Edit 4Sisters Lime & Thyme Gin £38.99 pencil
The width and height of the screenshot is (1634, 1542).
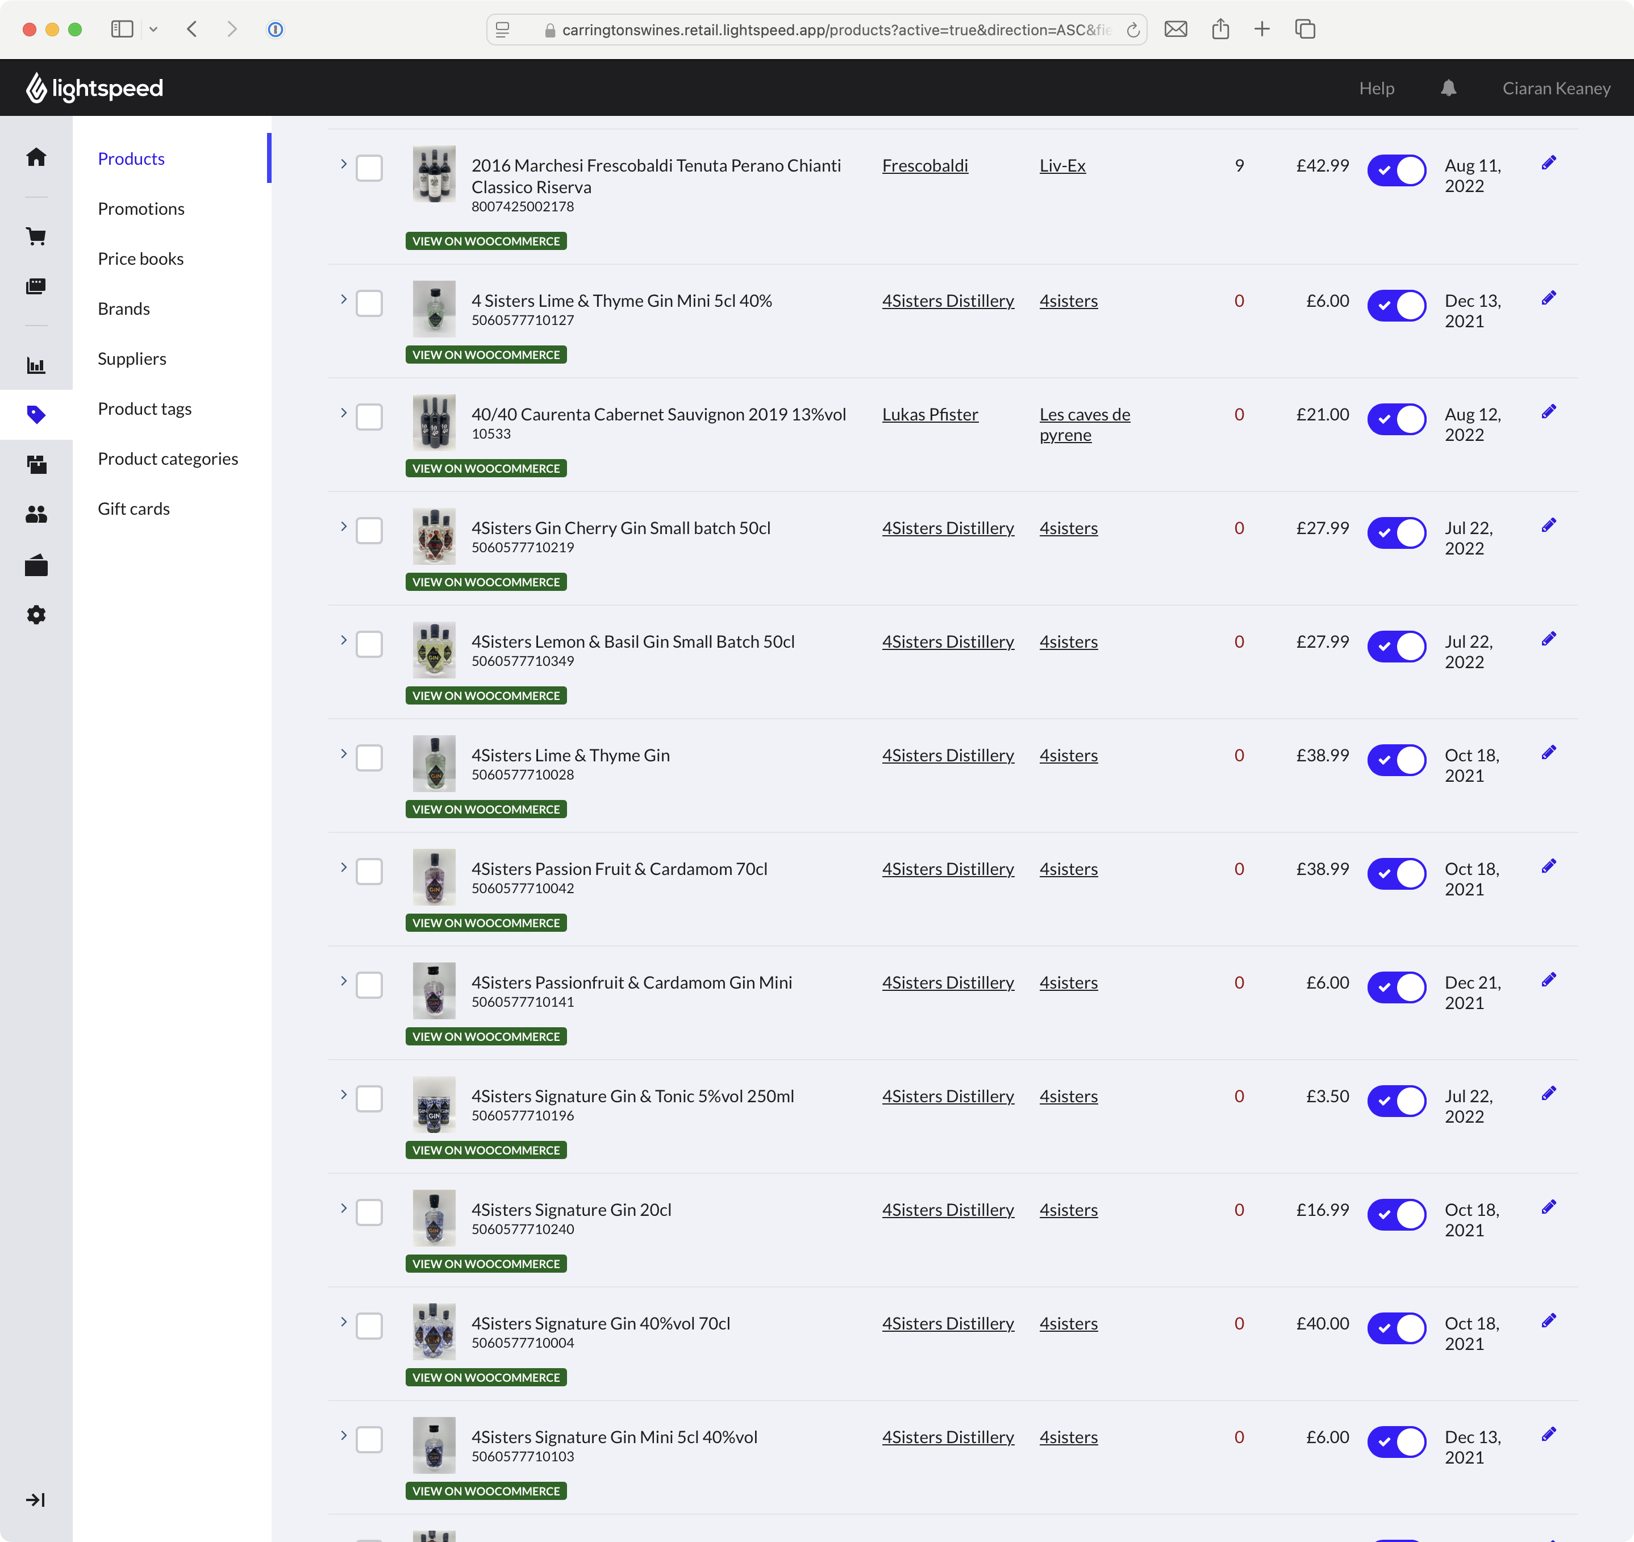(1549, 753)
